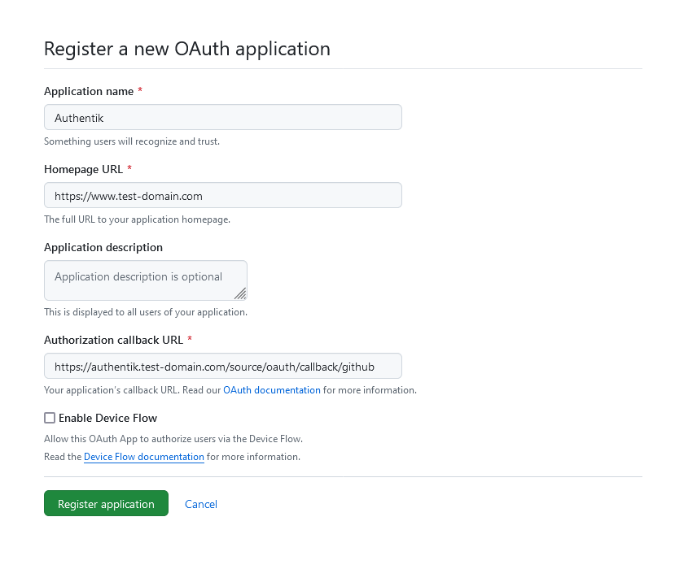Tick the Enable Device Flow checkbox
The image size is (688, 569).
point(50,418)
